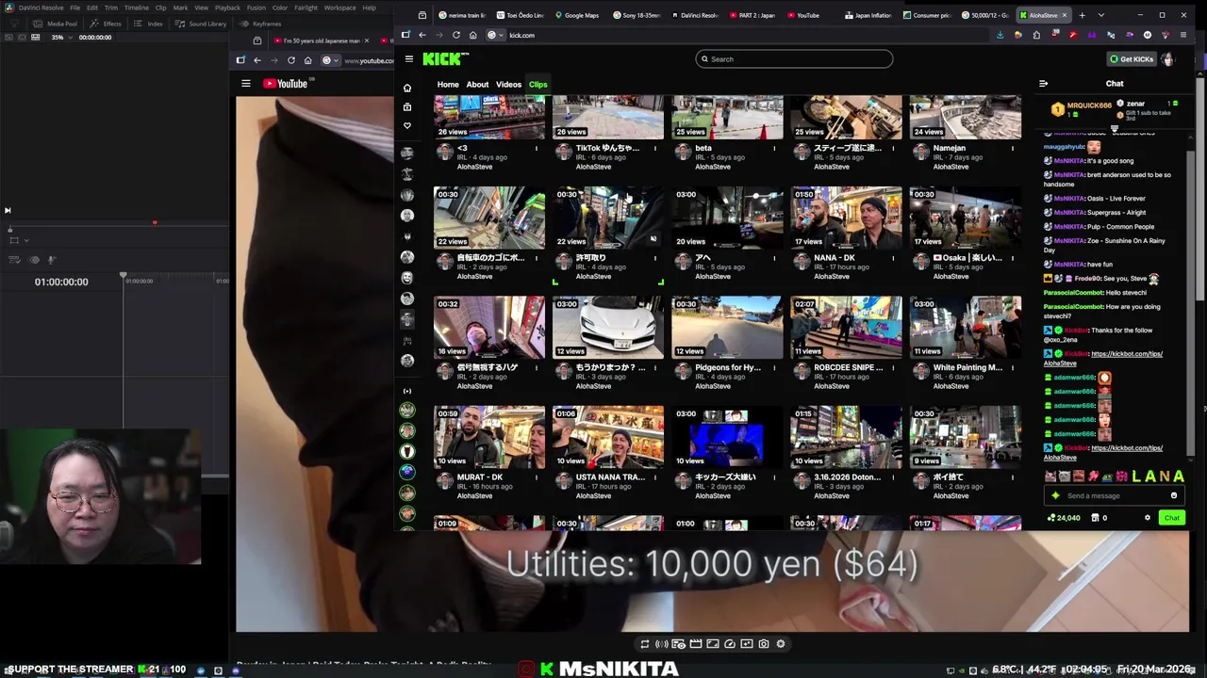Click the Get KICKs button
The height and width of the screenshot is (678, 1207).
pos(1132,59)
